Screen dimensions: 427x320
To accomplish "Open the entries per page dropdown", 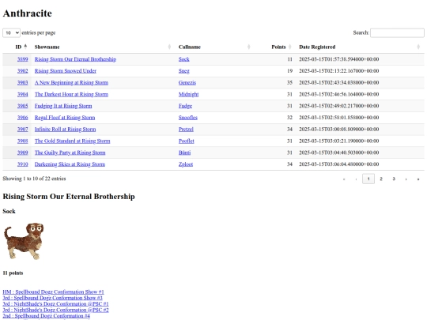I will tap(11, 32).
